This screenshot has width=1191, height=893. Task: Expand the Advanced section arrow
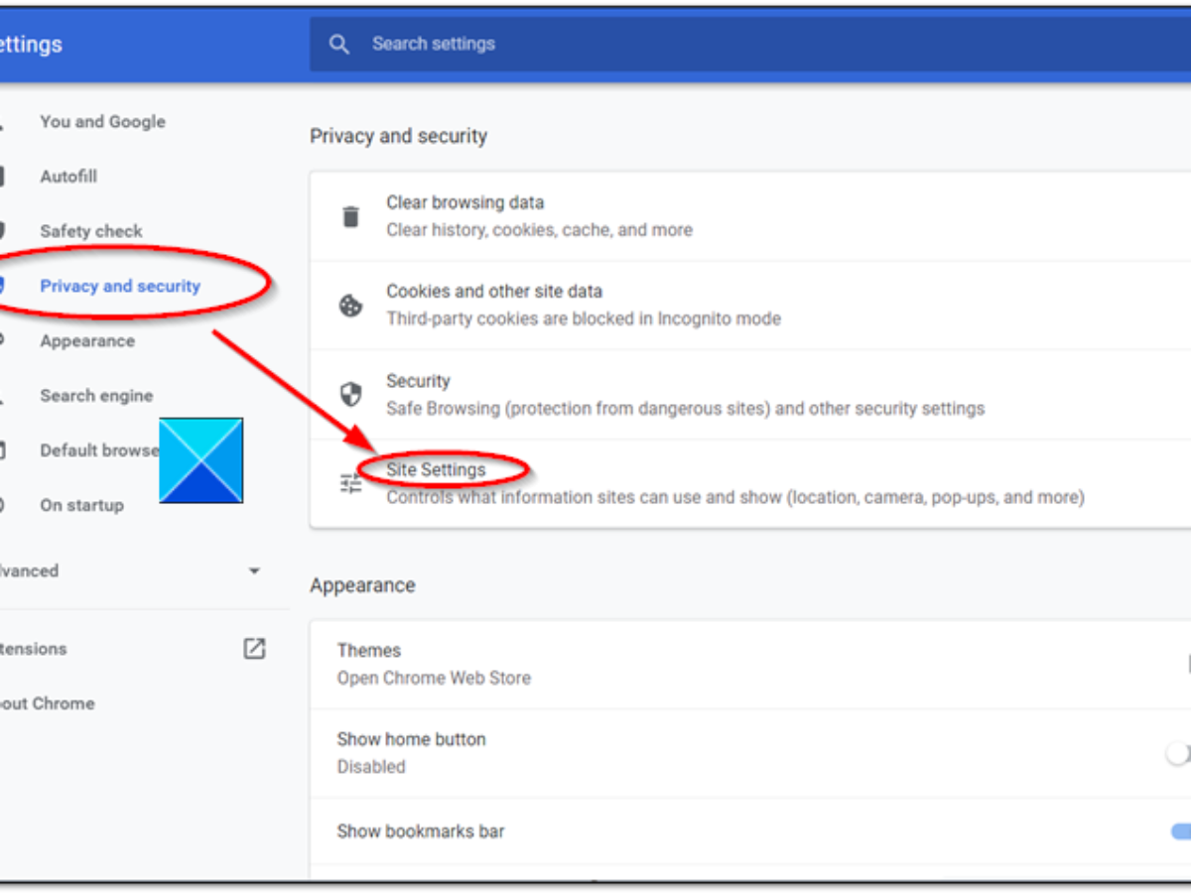click(254, 571)
